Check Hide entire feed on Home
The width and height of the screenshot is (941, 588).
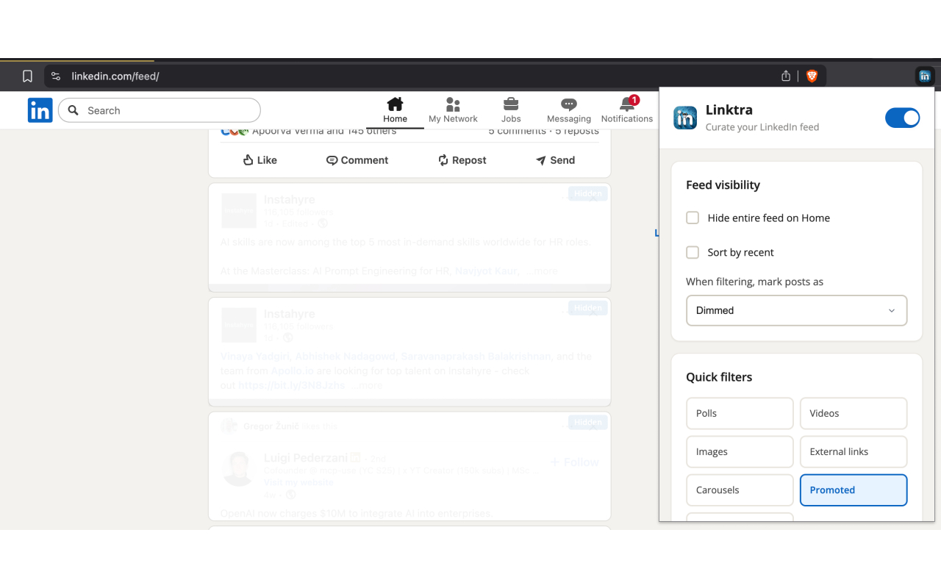693,218
